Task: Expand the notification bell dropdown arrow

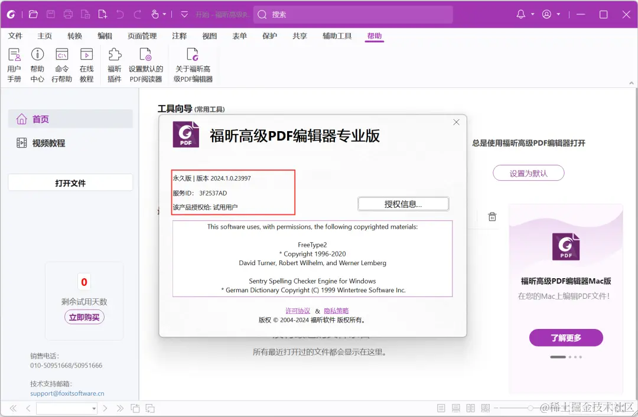Action: (533, 14)
